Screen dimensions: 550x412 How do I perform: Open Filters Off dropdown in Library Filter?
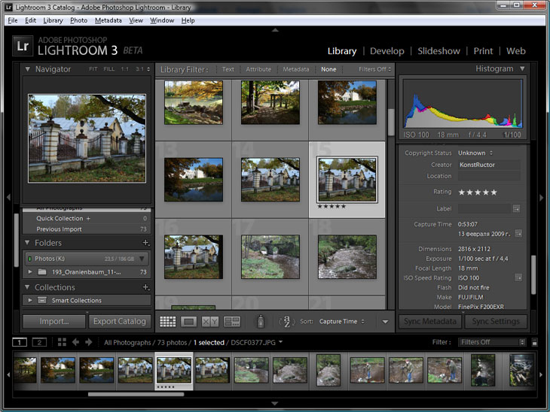[x=374, y=69]
